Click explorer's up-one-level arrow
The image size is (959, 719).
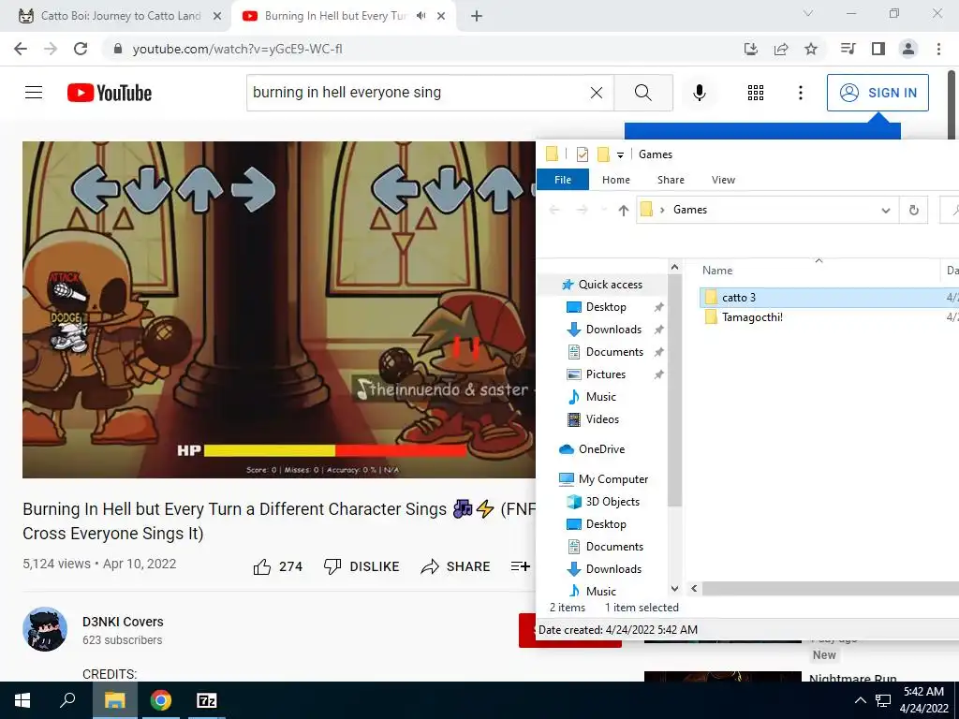(623, 211)
